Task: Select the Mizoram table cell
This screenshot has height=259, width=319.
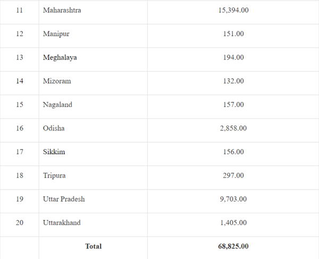Action: pos(57,81)
